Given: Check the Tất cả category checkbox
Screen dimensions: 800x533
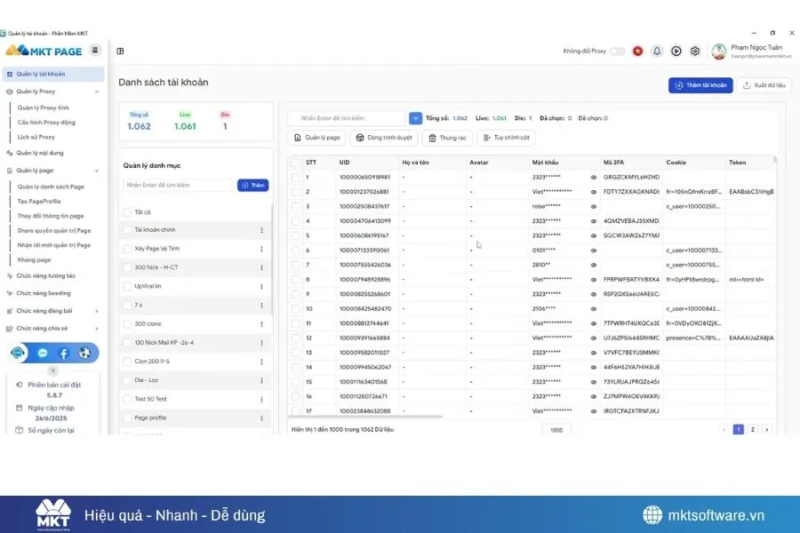Looking at the screenshot, I should 127,212.
